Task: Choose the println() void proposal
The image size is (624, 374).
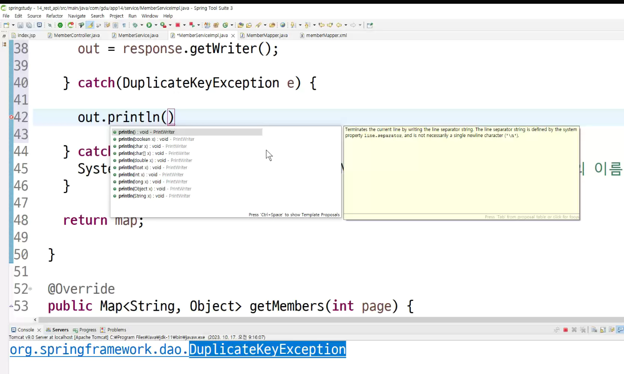Action: pos(187,132)
